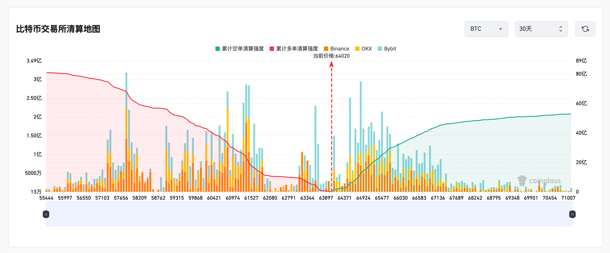Click the 63897 price axis label
Screen dimensions: 610x253
(x=326, y=198)
